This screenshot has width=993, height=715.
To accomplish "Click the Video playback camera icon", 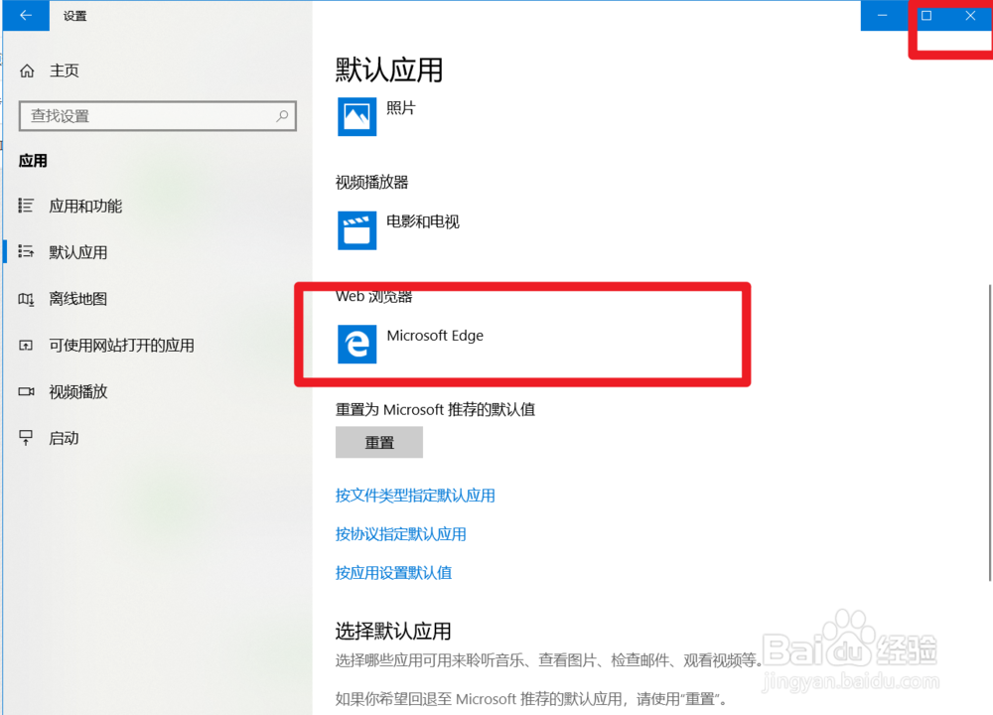I will point(26,391).
